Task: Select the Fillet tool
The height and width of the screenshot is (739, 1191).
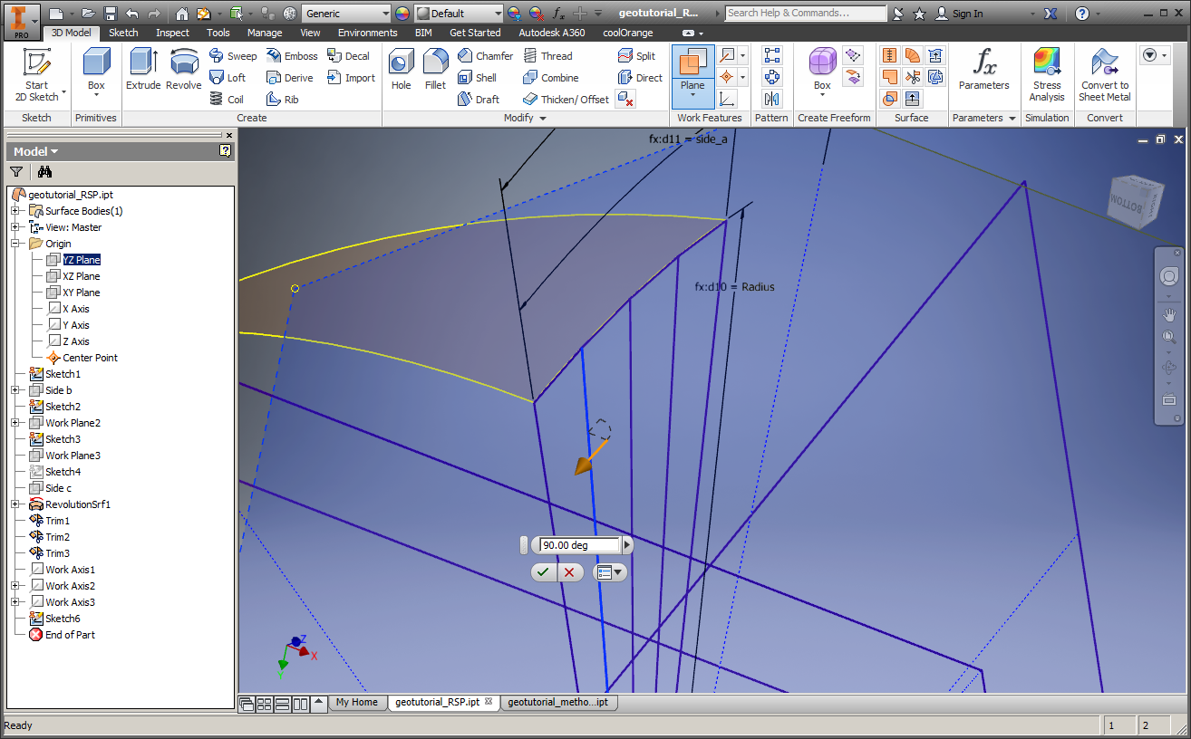Action: coord(436,70)
